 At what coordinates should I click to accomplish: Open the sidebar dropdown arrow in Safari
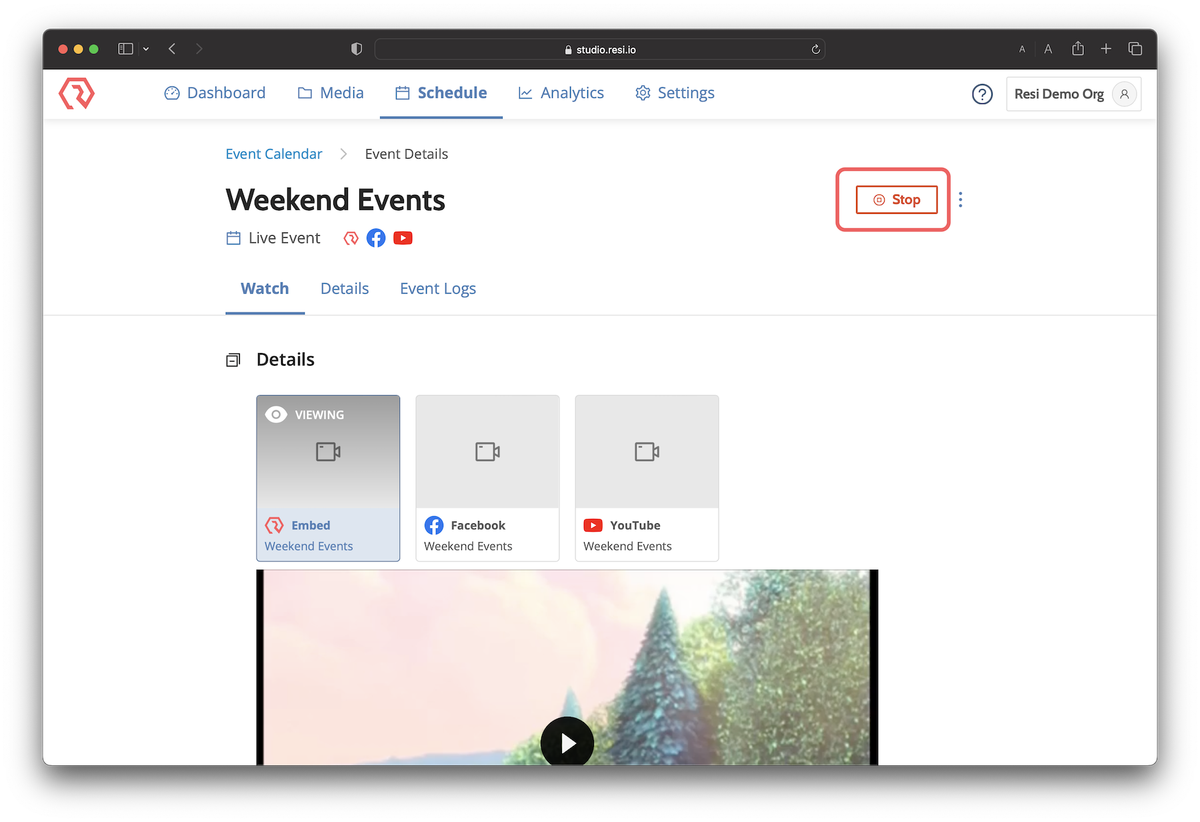(x=146, y=49)
